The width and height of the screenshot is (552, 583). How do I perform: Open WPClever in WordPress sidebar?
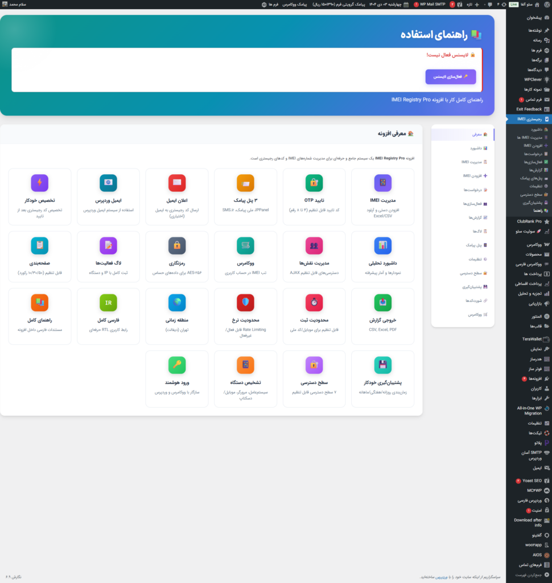pyautogui.click(x=529, y=80)
